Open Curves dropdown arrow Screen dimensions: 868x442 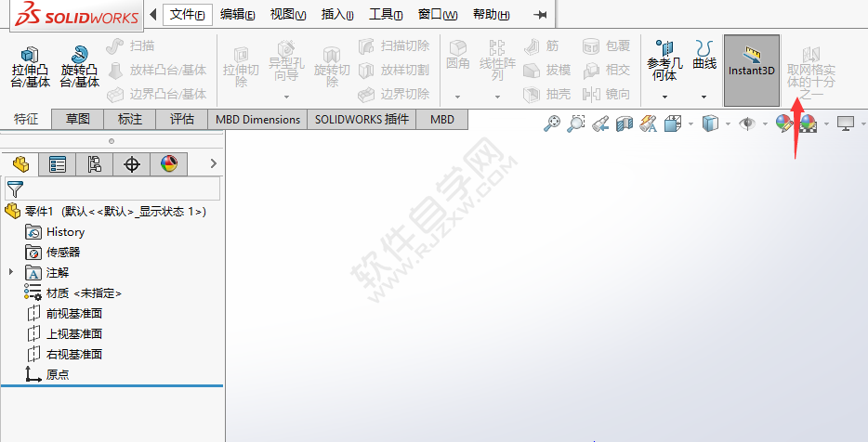pyautogui.click(x=704, y=97)
